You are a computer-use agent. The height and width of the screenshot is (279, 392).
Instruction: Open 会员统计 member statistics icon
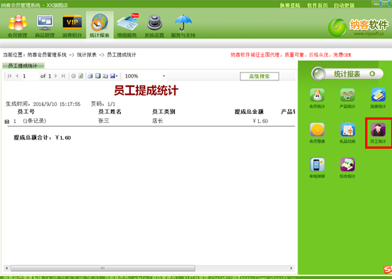[x=317, y=98]
